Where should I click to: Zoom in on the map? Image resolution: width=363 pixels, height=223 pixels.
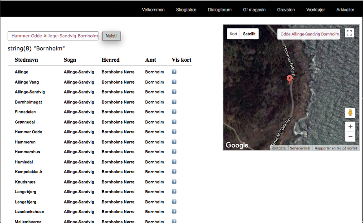pyautogui.click(x=350, y=127)
